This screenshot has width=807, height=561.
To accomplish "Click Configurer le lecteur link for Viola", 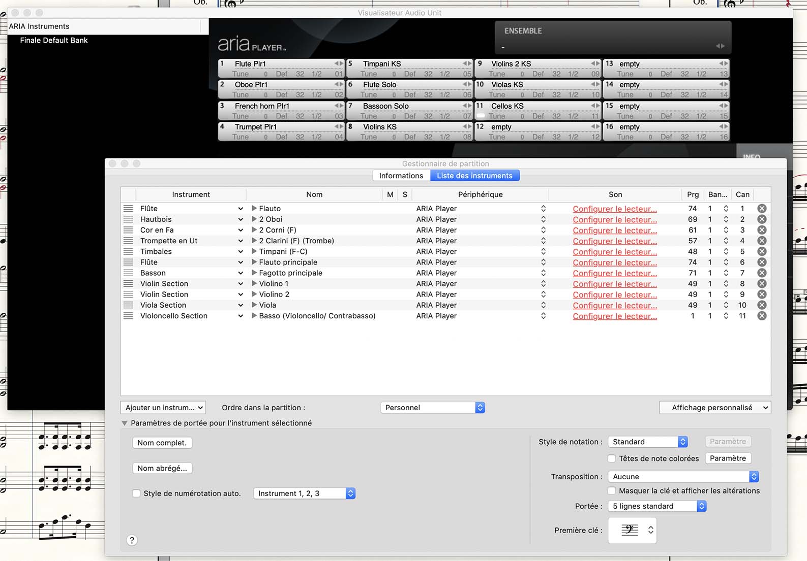I will pyautogui.click(x=614, y=306).
